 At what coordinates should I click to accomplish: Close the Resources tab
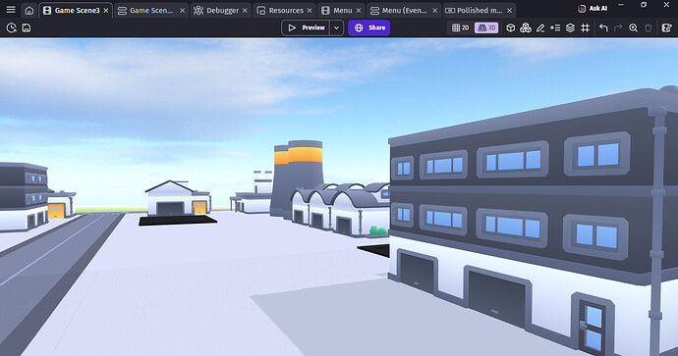coord(310,11)
